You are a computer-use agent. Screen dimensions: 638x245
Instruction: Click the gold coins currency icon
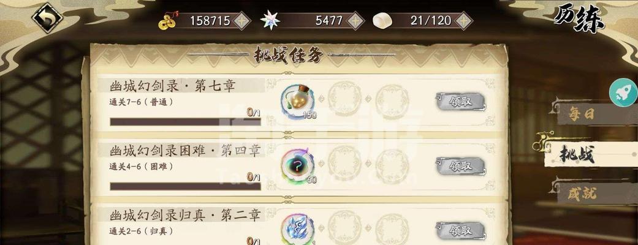167,20
